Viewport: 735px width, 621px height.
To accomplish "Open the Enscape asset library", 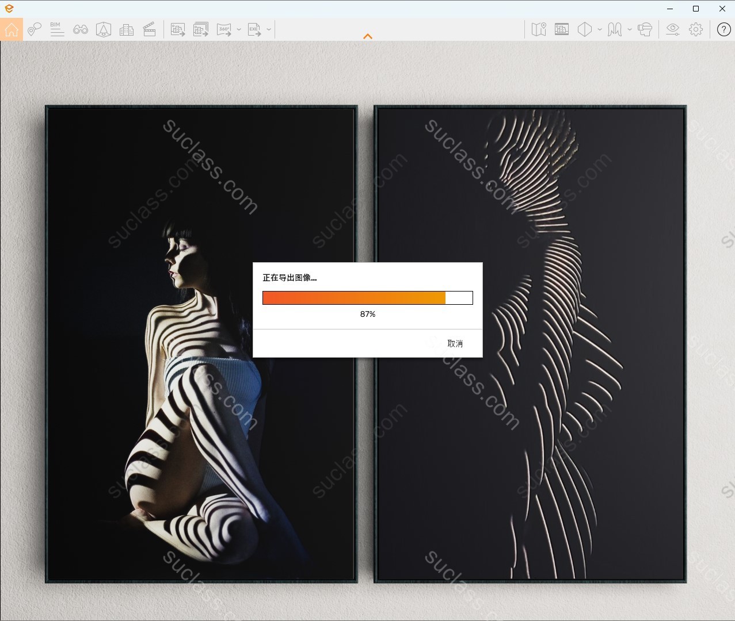I will [x=104, y=29].
